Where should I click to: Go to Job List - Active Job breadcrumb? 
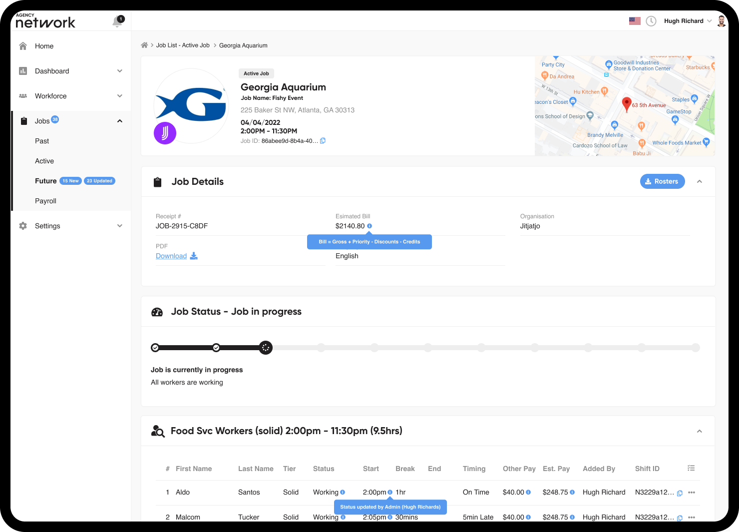[183, 45]
